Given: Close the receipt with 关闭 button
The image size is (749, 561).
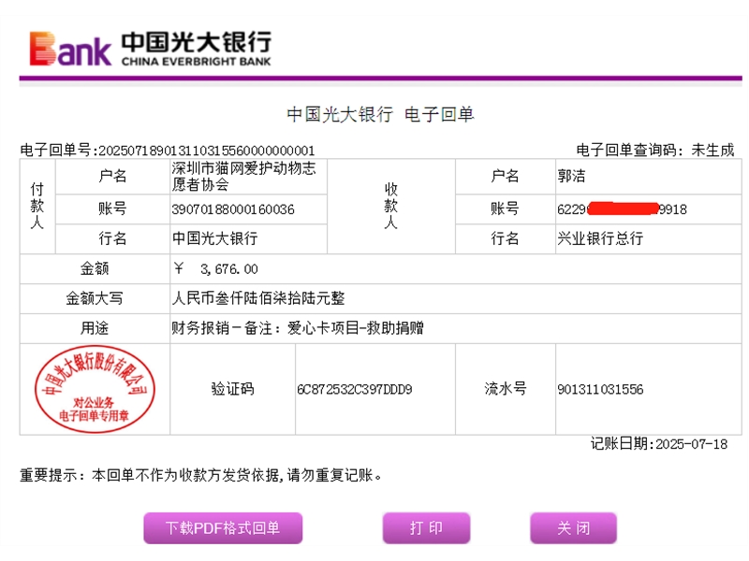Looking at the screenshot, I should coord(573,528).
